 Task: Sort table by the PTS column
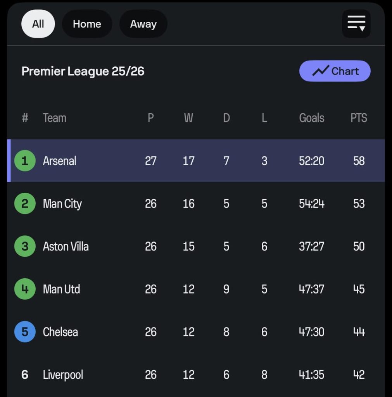pyautogui.click(x=358, y=118)
